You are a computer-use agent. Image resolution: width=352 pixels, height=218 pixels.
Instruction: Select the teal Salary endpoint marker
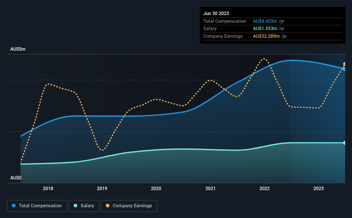(345, 143)
